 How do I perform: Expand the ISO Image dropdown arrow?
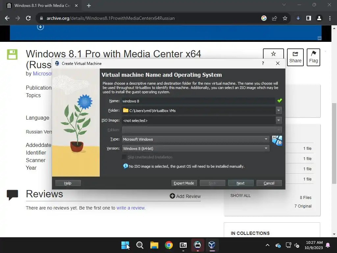pyautogui.click(x=278, y=120)
